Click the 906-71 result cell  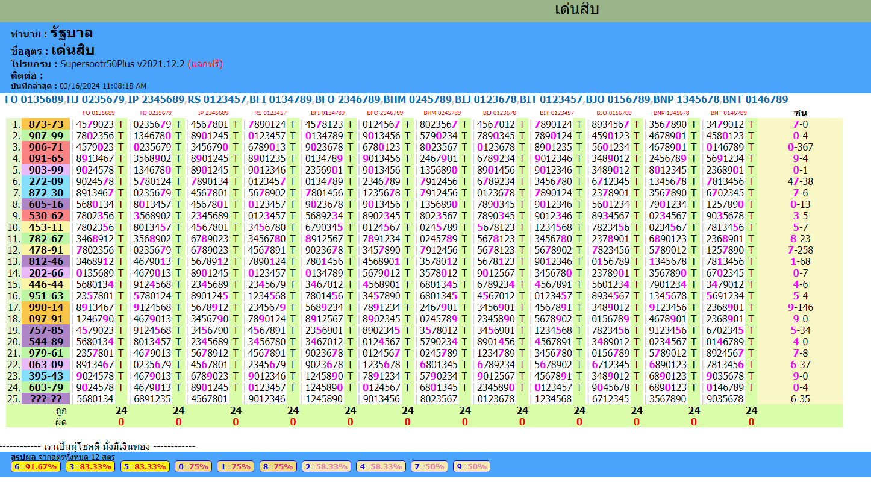[46, 147]
